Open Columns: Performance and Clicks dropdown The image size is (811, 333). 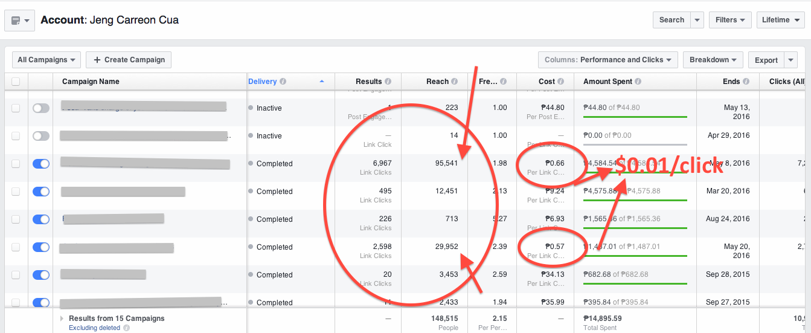[608, 60]
